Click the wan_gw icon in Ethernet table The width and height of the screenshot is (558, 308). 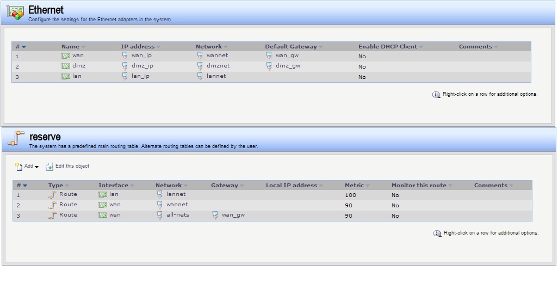(269, 56)
